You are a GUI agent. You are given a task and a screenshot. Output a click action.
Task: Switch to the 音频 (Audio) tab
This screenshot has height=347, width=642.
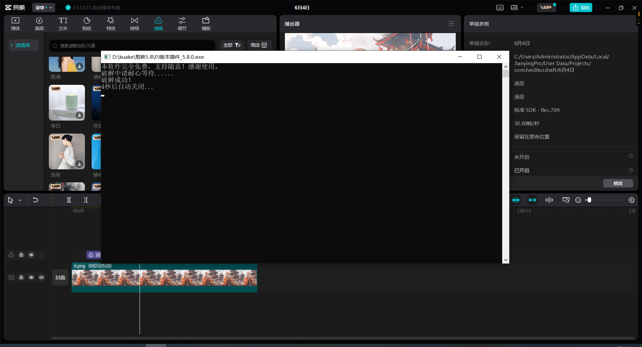39,24
